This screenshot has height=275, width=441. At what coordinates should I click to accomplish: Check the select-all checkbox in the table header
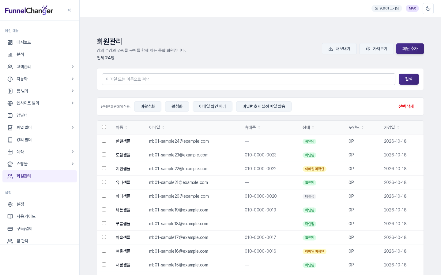pos(104,127)
